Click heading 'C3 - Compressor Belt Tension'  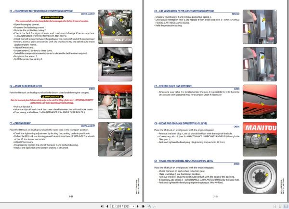coord(41,11)
